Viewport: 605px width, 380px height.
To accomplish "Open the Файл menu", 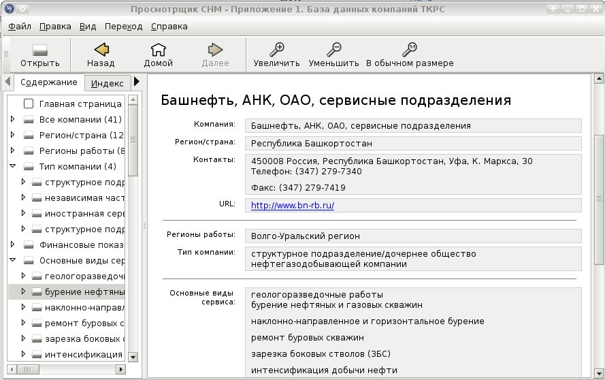I will pyautogui.click(x=20, y=27).
